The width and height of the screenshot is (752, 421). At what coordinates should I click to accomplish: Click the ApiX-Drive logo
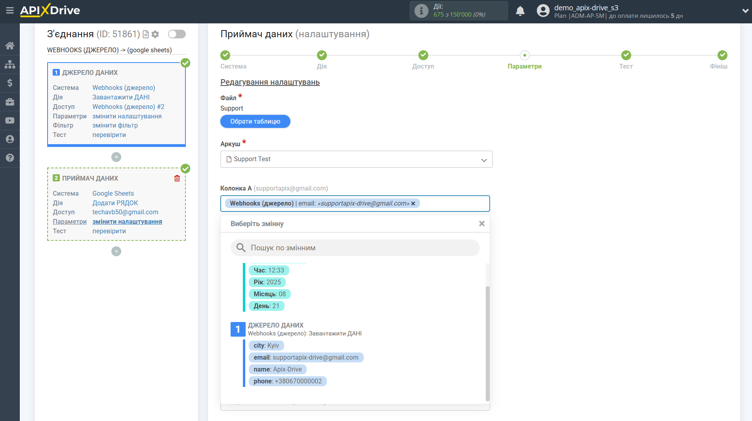[x=50, y=10]
